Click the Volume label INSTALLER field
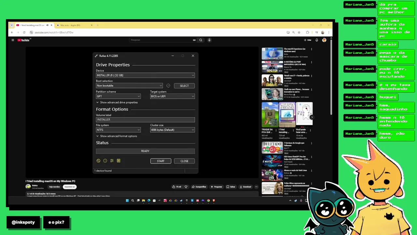The width and height of the screenshot is (417, 235). coord(145,120)
